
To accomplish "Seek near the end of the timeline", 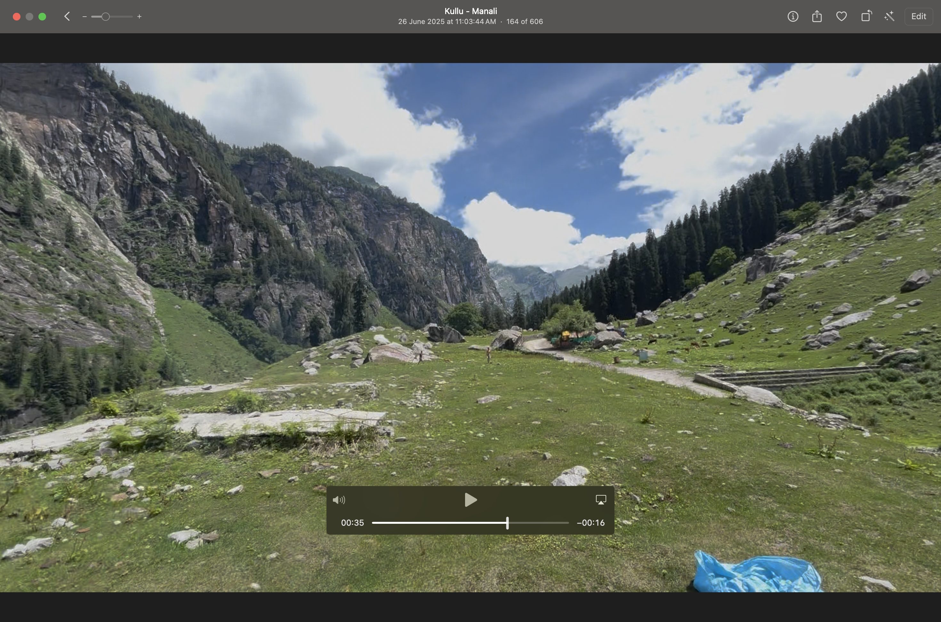I will tap(561, 523).
